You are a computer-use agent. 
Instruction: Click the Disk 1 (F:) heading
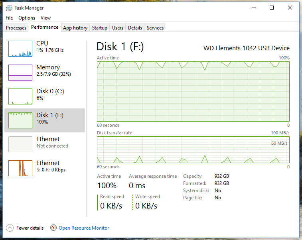coord(120,47)
